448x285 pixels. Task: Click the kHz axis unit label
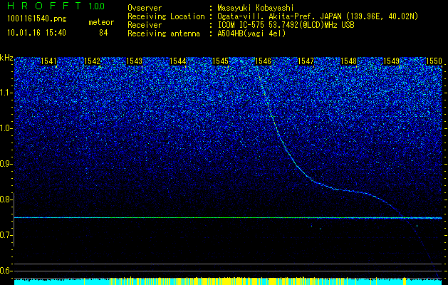(6, 58)
